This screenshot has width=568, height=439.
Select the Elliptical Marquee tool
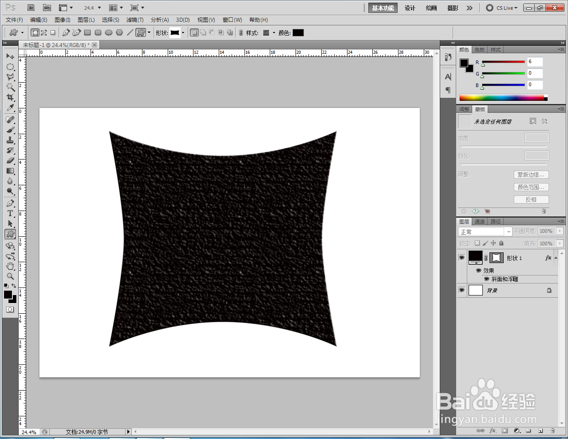[x=10, y=67]
